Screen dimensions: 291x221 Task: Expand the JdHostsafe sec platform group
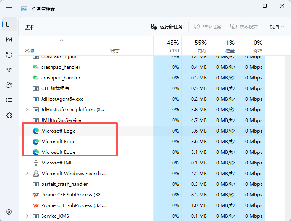[27, 110]
